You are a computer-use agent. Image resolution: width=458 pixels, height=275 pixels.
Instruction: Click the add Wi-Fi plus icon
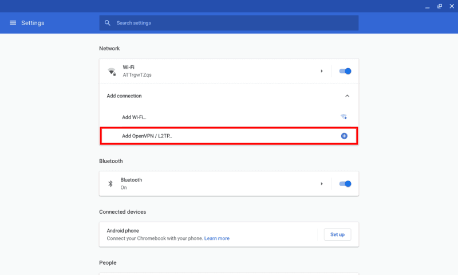(344, 117)
